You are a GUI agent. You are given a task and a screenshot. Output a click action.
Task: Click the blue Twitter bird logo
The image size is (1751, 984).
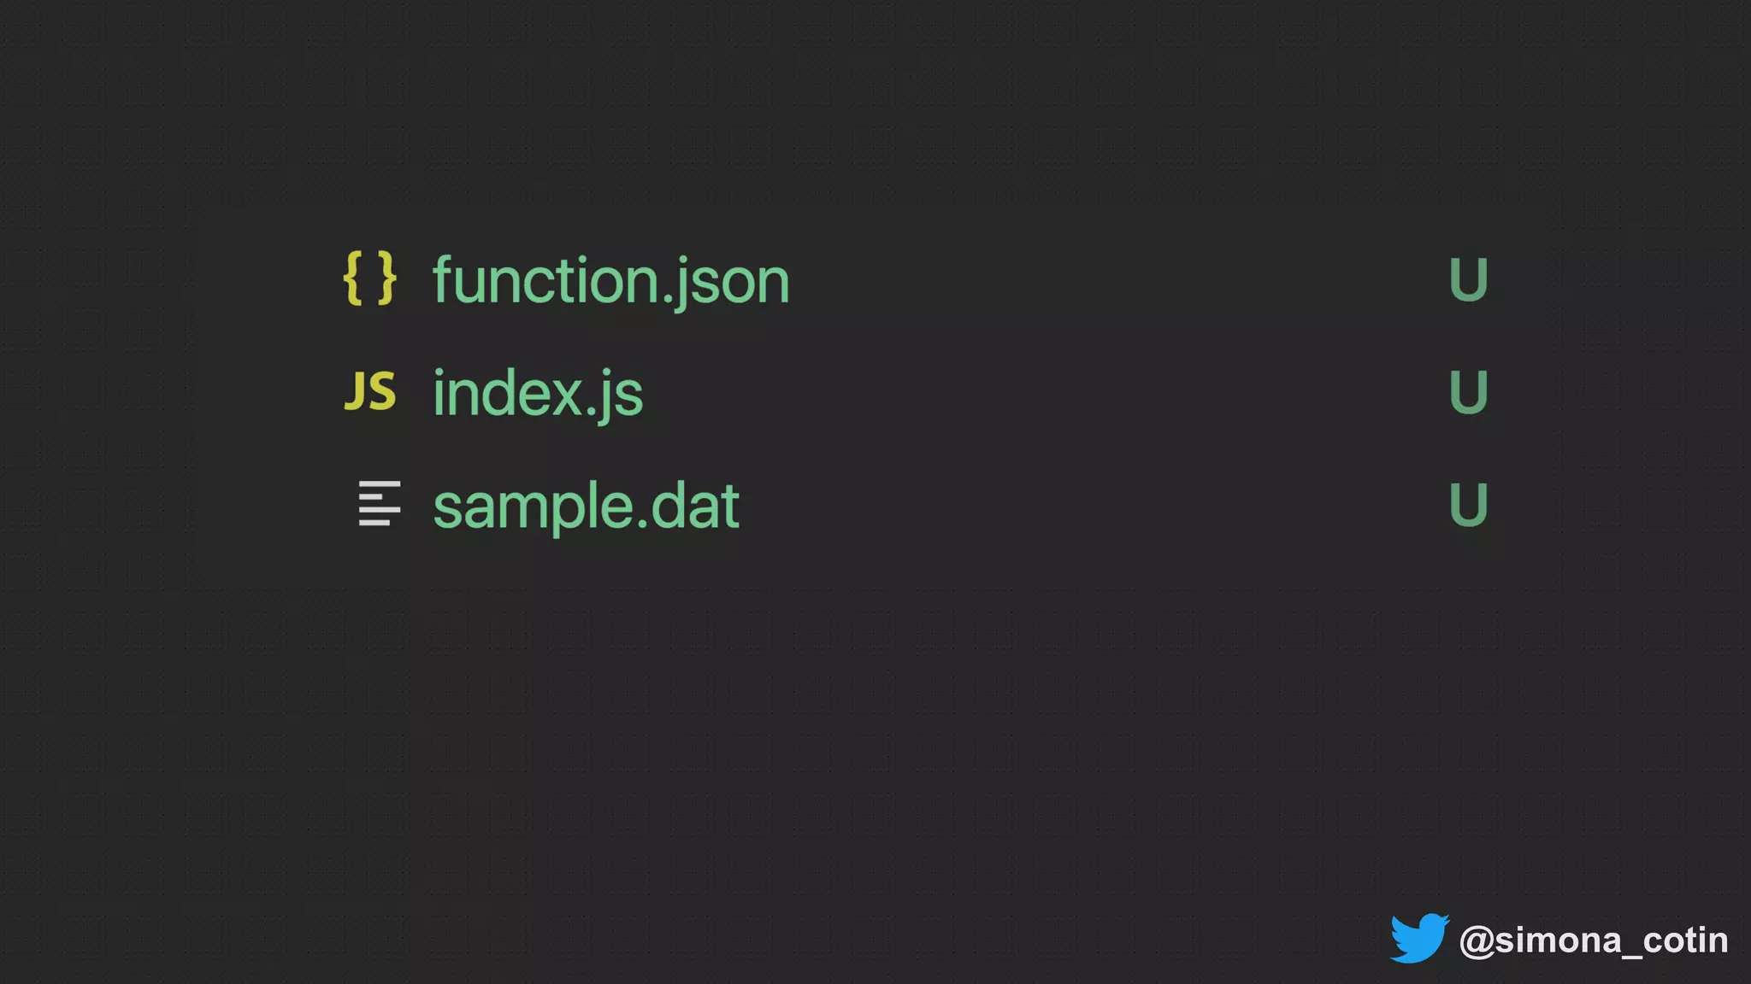point(1418,938)
